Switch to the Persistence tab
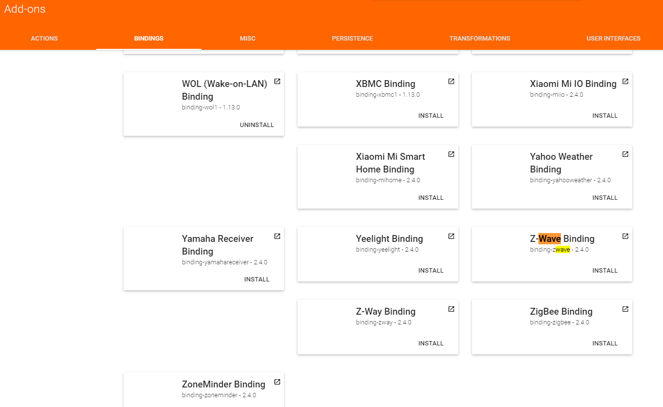Viewport: 663px width, 407px height. click(352, 39)
